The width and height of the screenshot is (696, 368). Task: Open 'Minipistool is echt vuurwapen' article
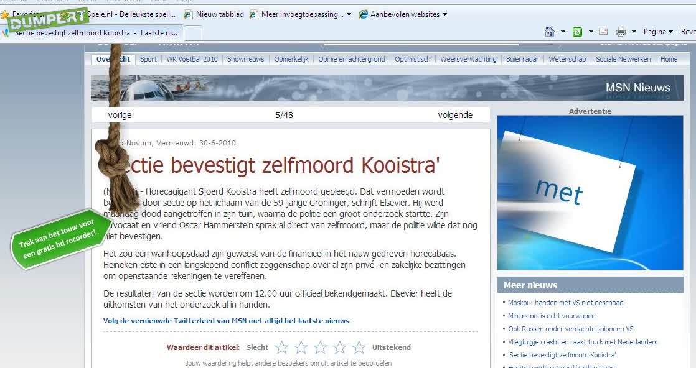[552, 316]
